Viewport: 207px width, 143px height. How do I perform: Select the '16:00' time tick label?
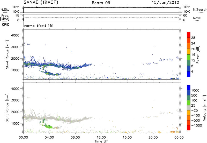coord(127,138)
